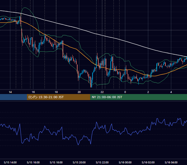Click the 5/15 14:00 date label
The image size is (187, 165).
pos(10,162)
